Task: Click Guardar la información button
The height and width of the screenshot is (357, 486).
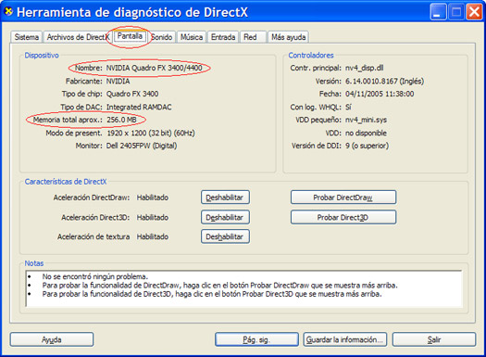Action: point(345,339)
